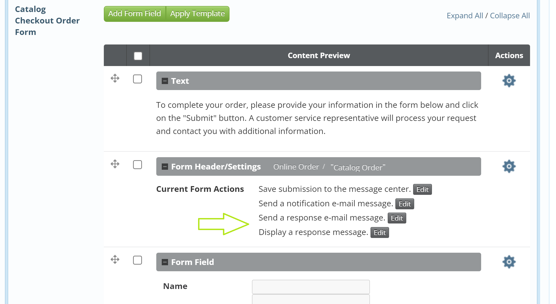Edit the send response e-mail message action

[x=397, y=218]
